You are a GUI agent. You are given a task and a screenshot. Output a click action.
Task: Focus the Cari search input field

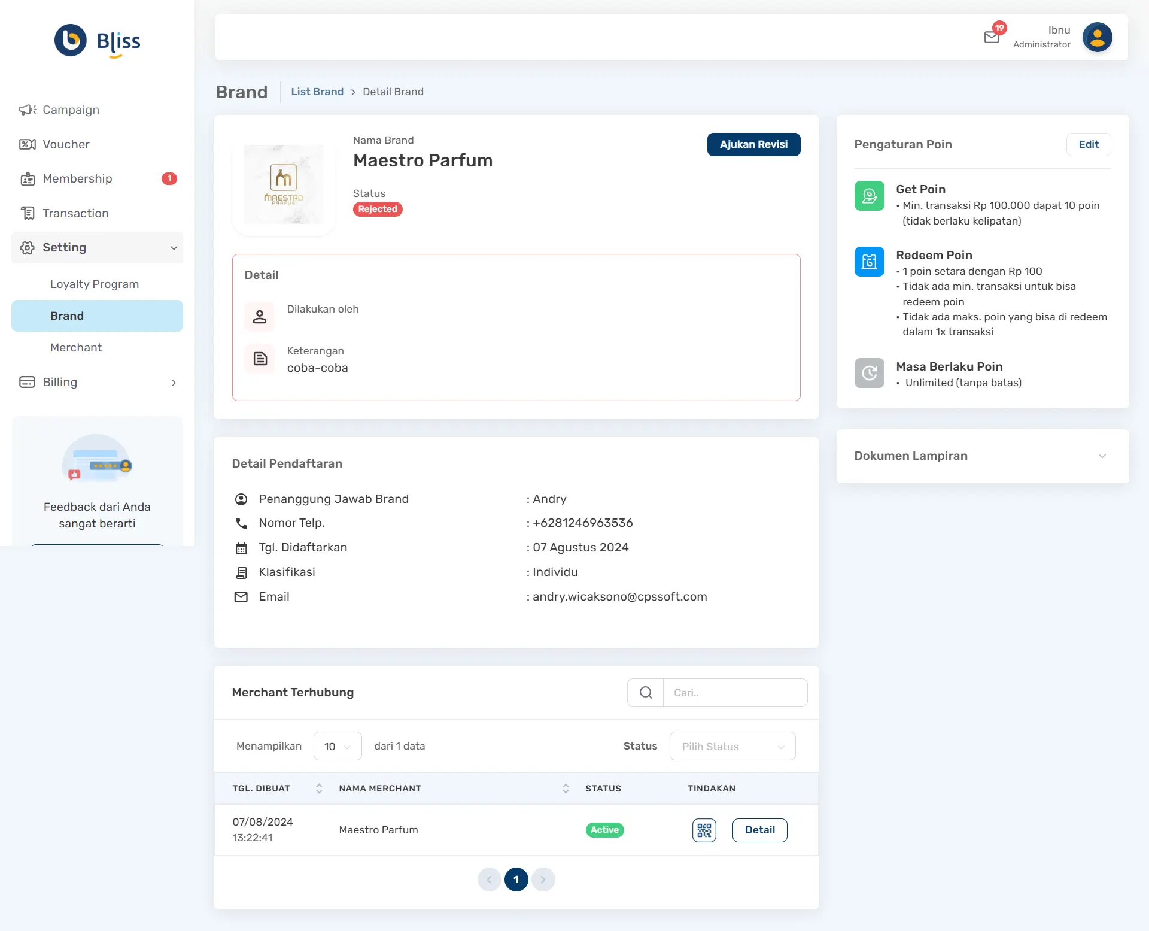(735, 693)
